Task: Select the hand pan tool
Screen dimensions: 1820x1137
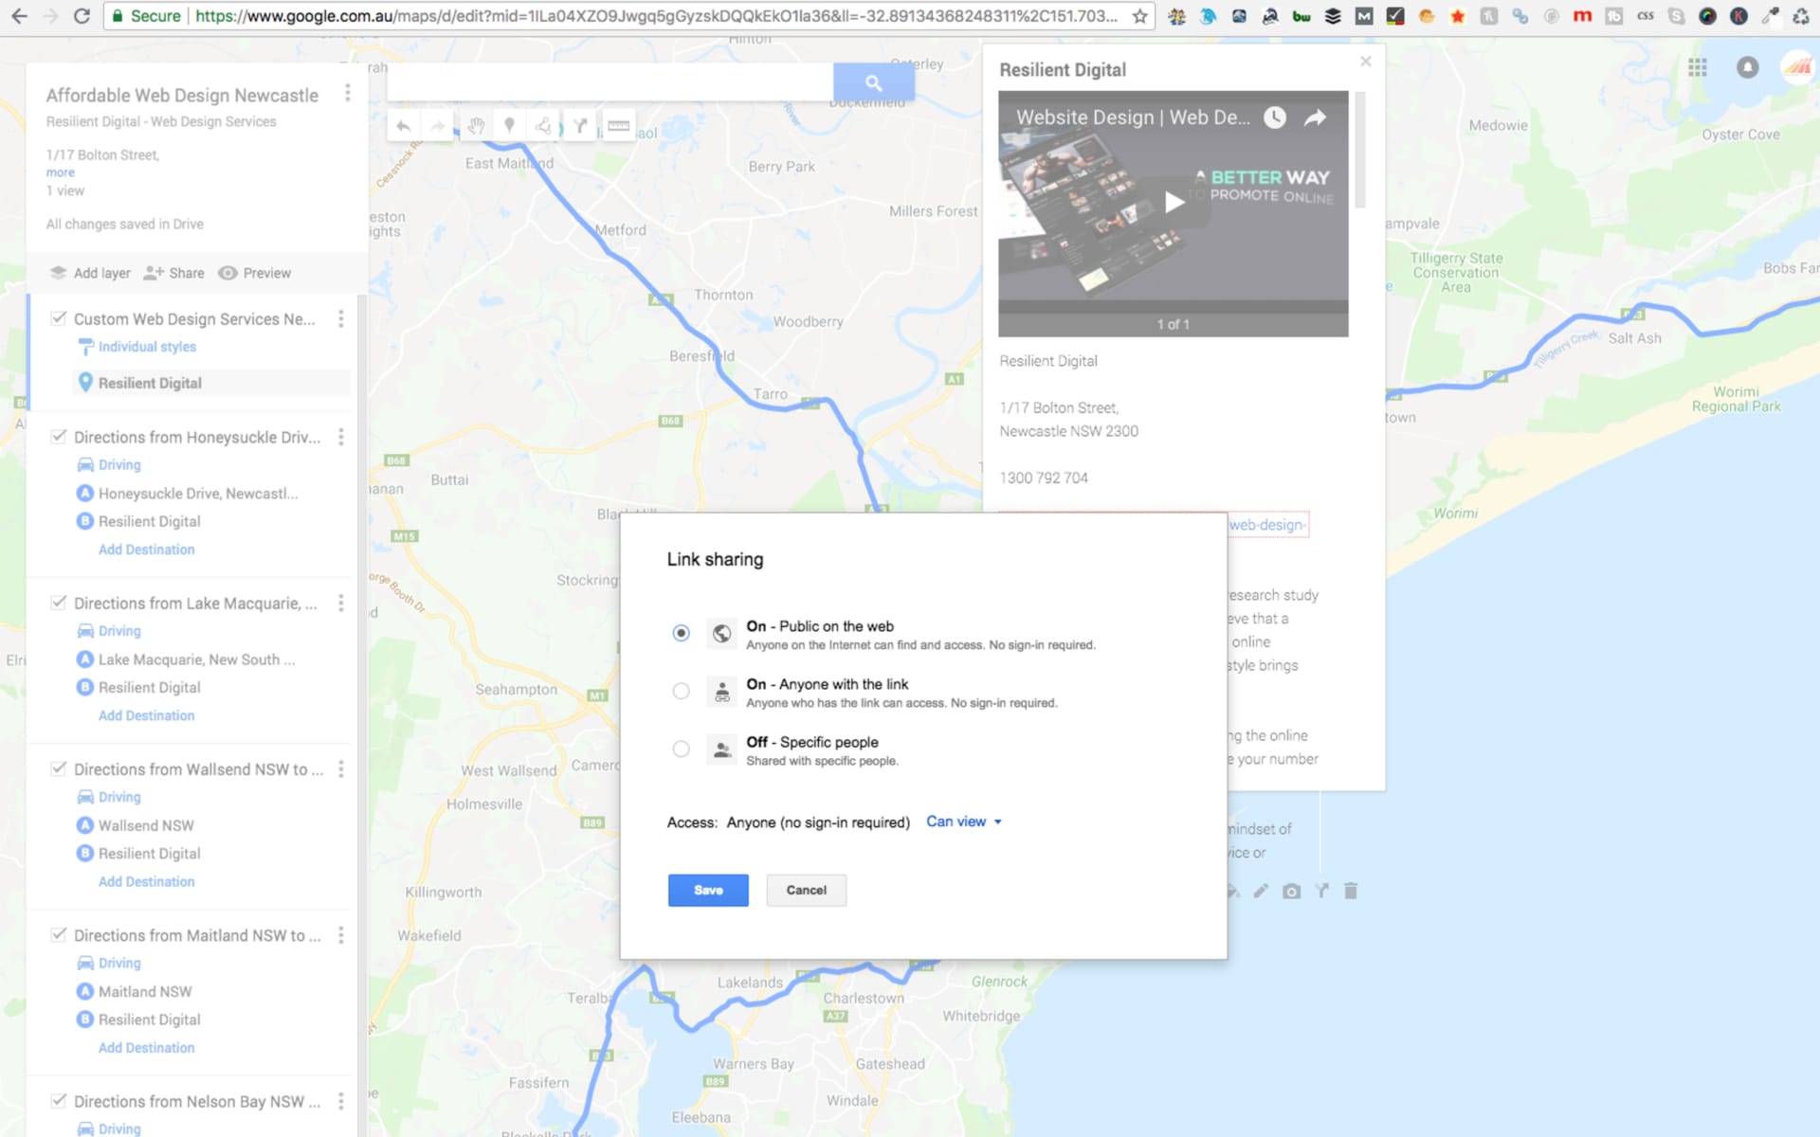Action: click(476, 126)
